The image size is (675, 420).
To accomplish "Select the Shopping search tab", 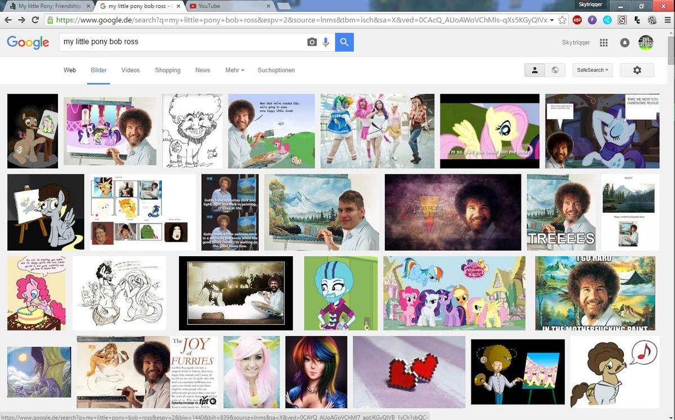I will (x=168, y=70).
